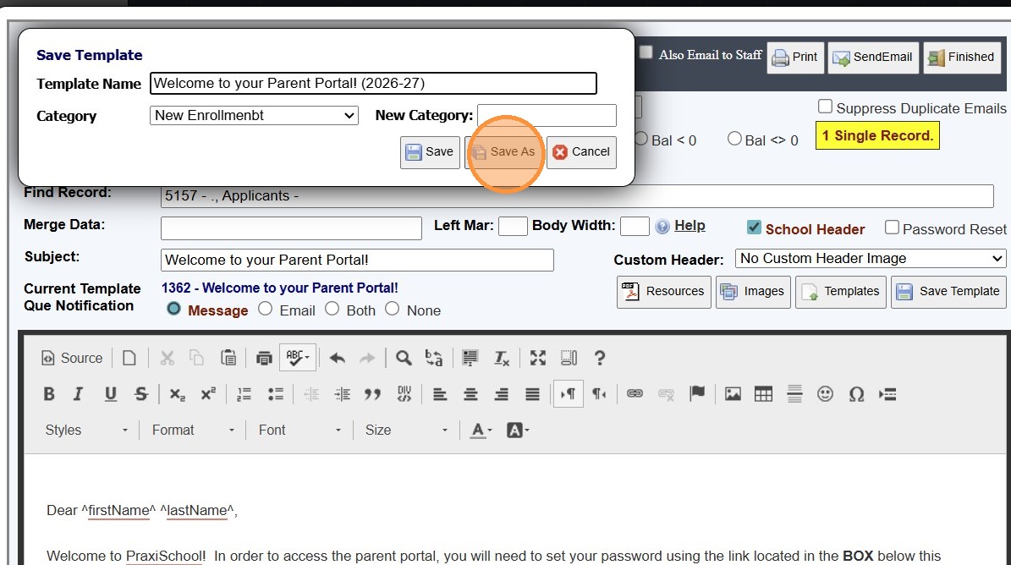Open the editor About question mark icon

point(600,358)
